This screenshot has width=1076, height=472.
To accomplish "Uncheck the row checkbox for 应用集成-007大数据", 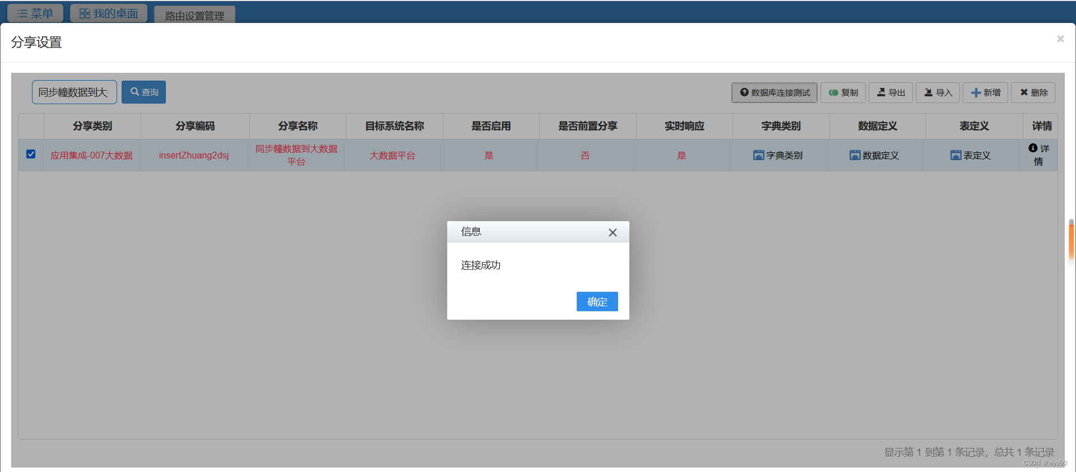I will pyautogui.click(x=31, y=154).
